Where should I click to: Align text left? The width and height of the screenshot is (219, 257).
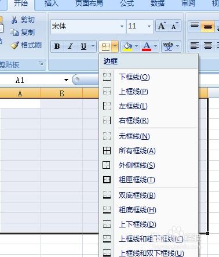195,46
